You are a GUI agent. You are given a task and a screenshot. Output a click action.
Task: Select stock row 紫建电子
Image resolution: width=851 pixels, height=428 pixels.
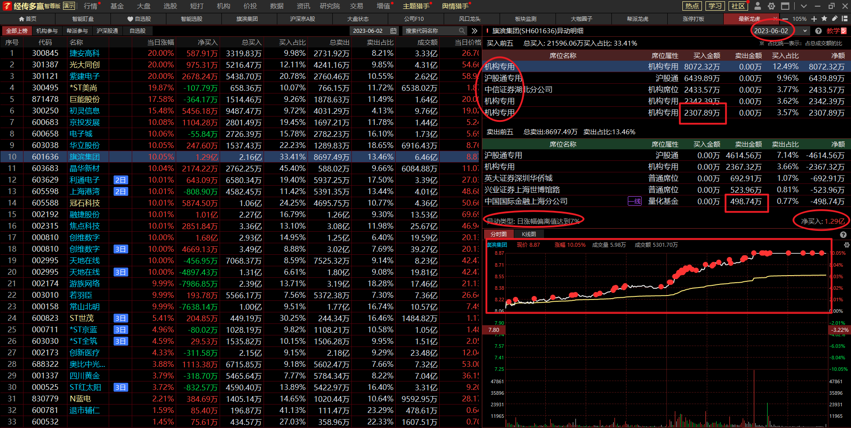pyautogui.click(x=240, y=76)
